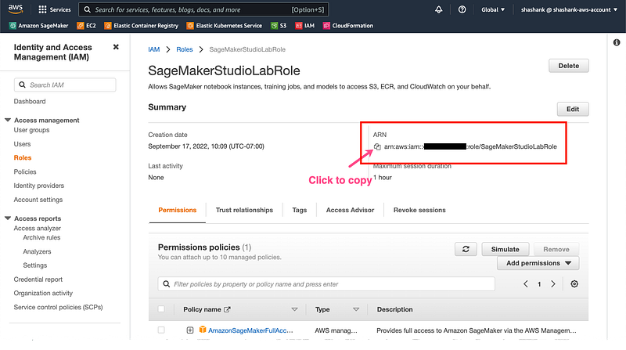626x350 pixels.
Task: Click the Delete role button
Action: click(x=568, y=67)
